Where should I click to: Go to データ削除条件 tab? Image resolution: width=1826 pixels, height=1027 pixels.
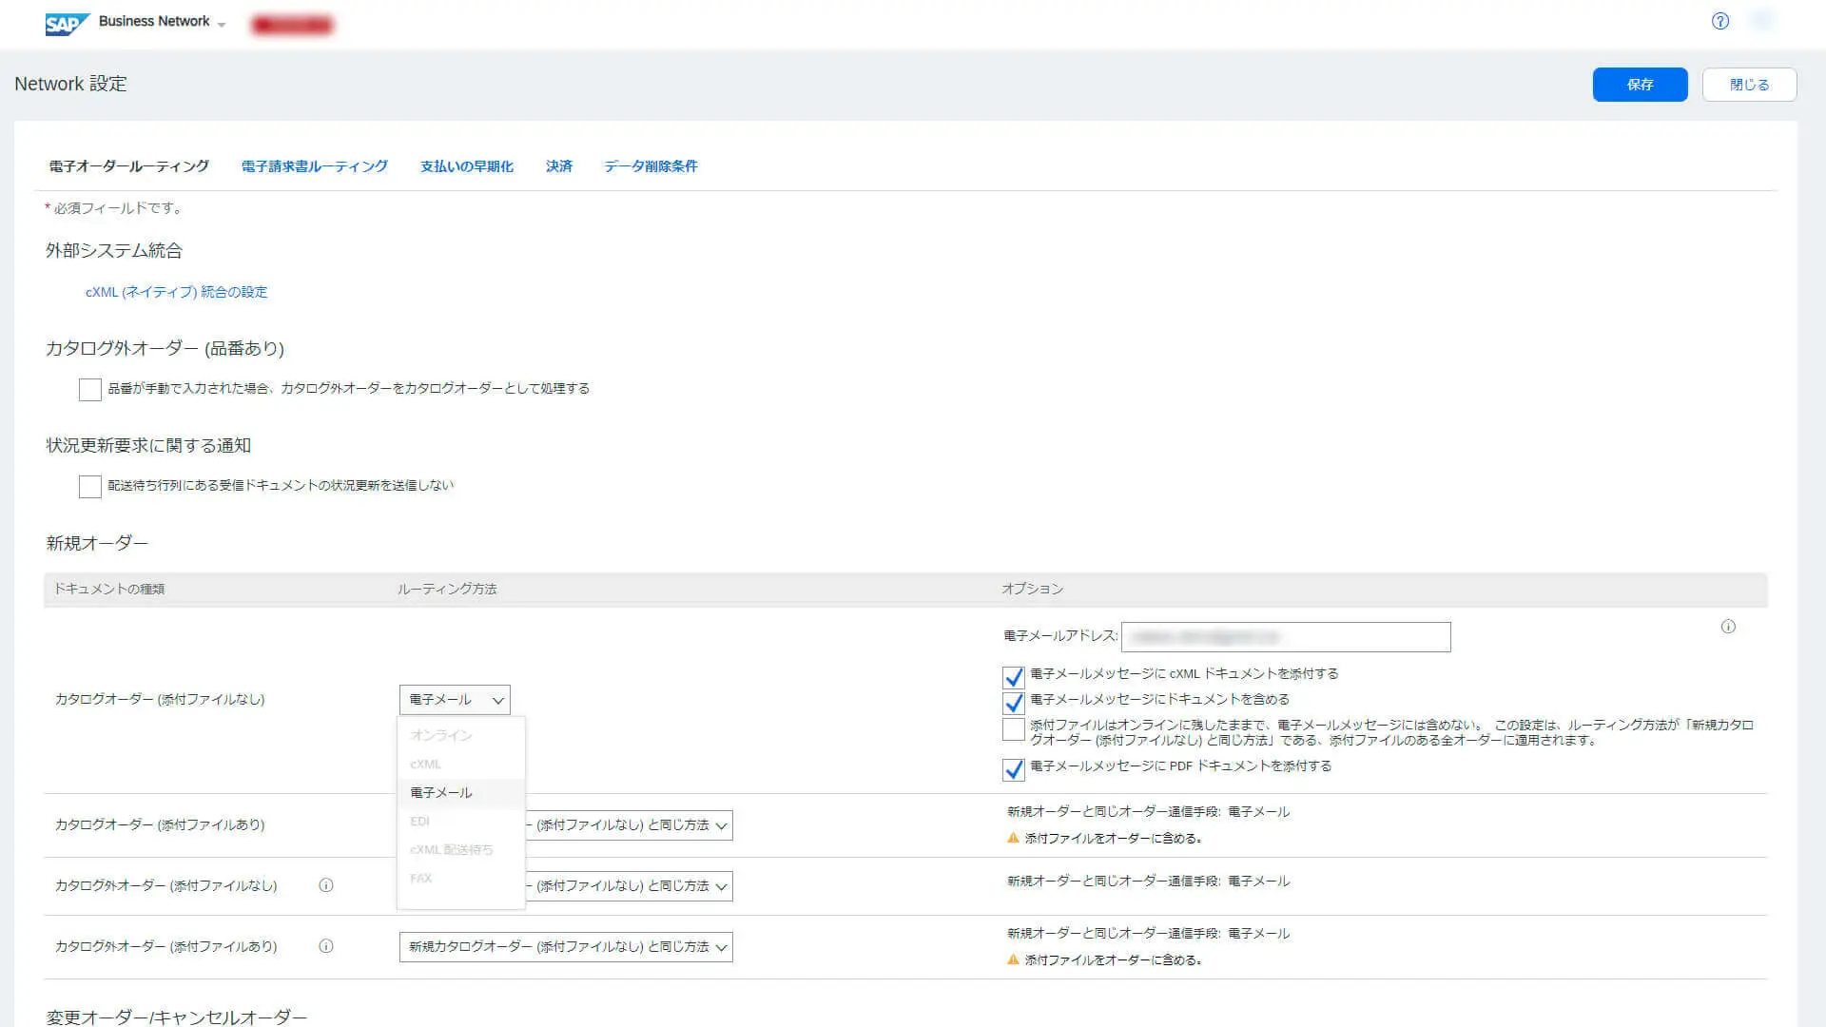tap(651, 166)
